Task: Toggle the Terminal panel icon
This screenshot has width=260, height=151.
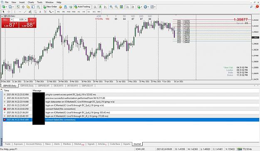Action: coord(33,7)
